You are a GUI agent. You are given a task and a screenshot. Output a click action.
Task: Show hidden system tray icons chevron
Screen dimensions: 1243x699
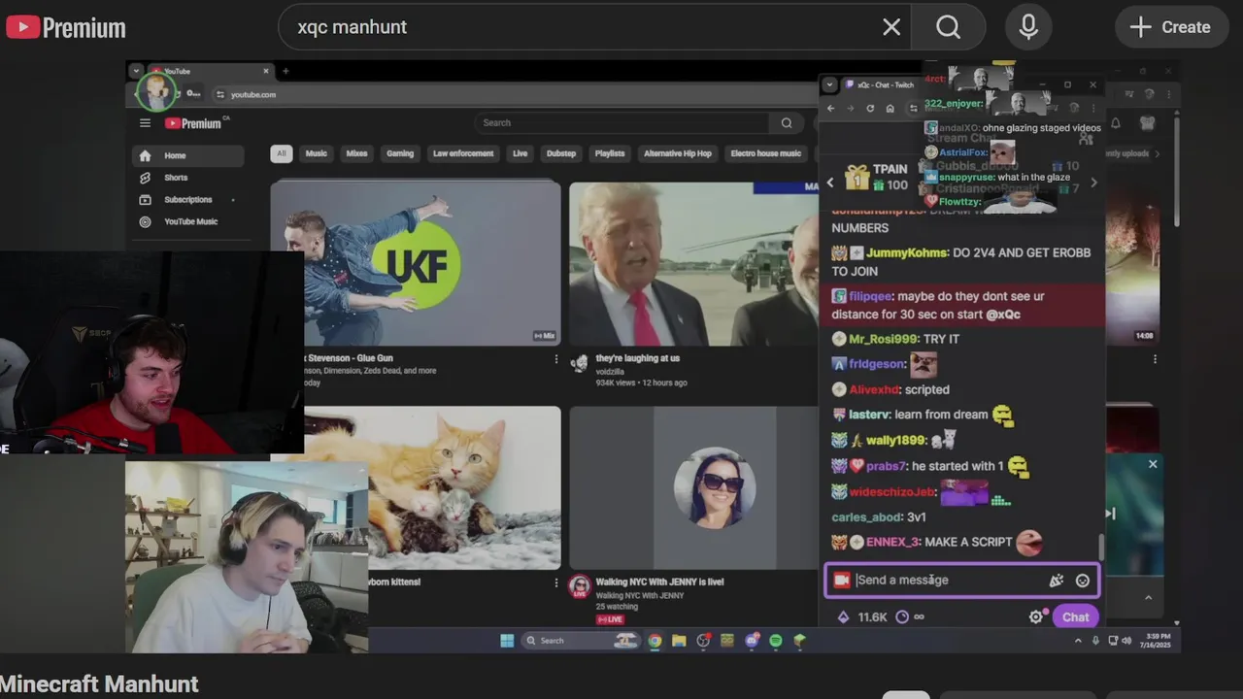coord(1078,641)
